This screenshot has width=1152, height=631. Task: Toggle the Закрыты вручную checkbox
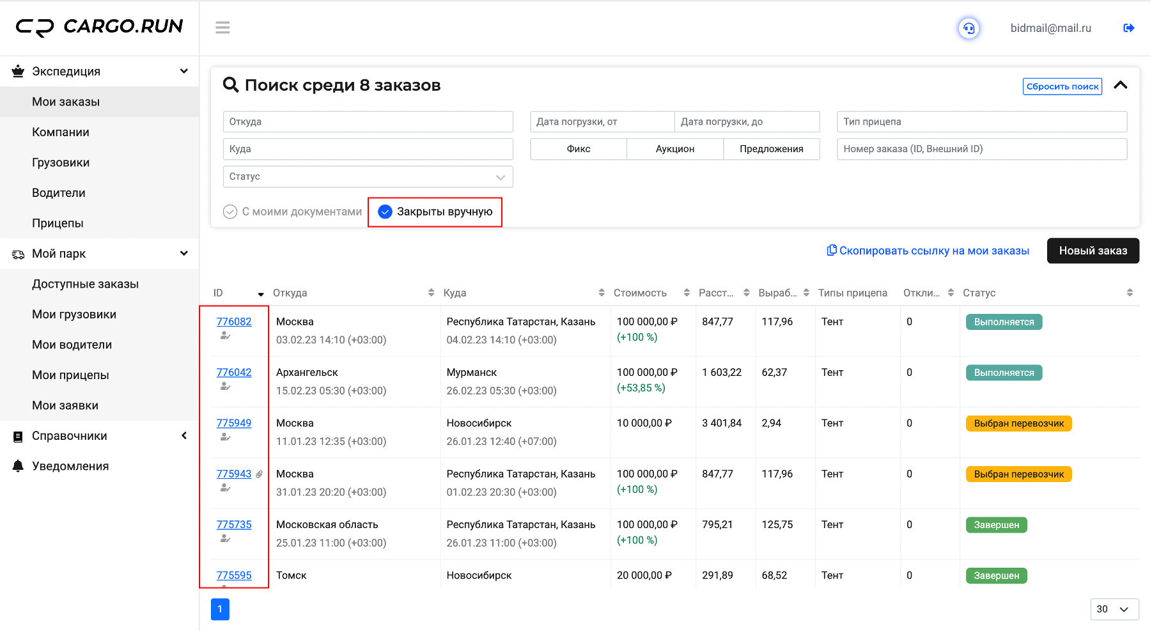385,212
